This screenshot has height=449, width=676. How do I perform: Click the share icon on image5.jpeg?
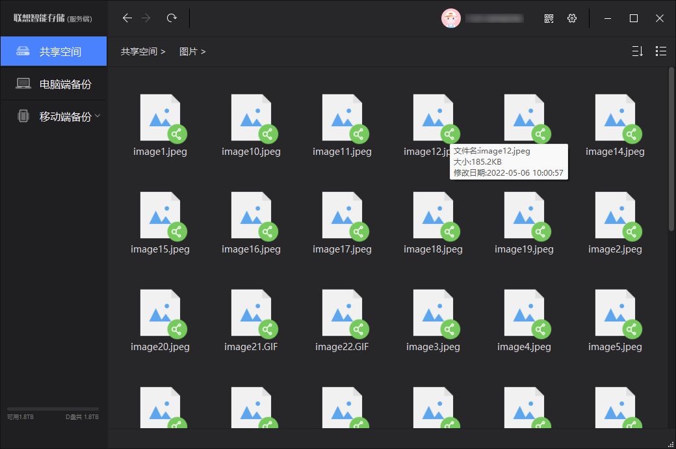(632, 329)
